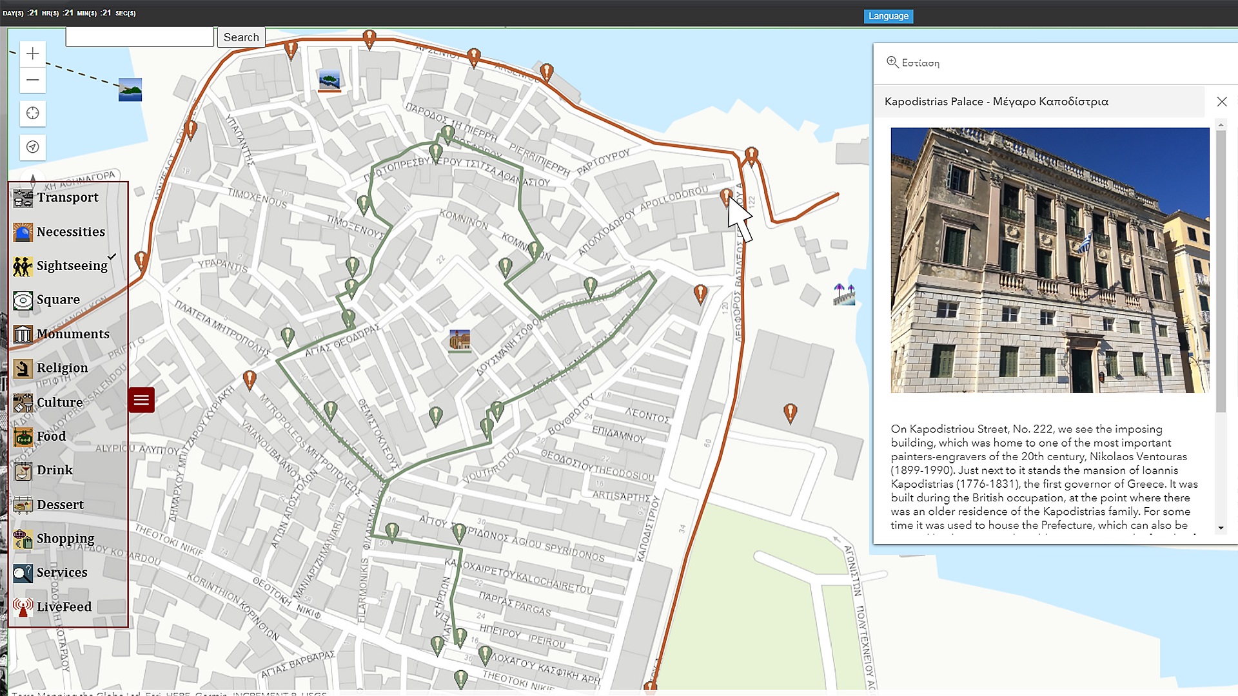Zoom in the map with plus button

33,53
